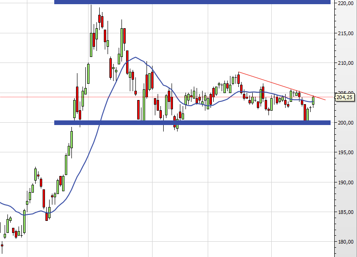Grab the starting point of the red trendline
This screenshot has width=357, height=257.
238,72
